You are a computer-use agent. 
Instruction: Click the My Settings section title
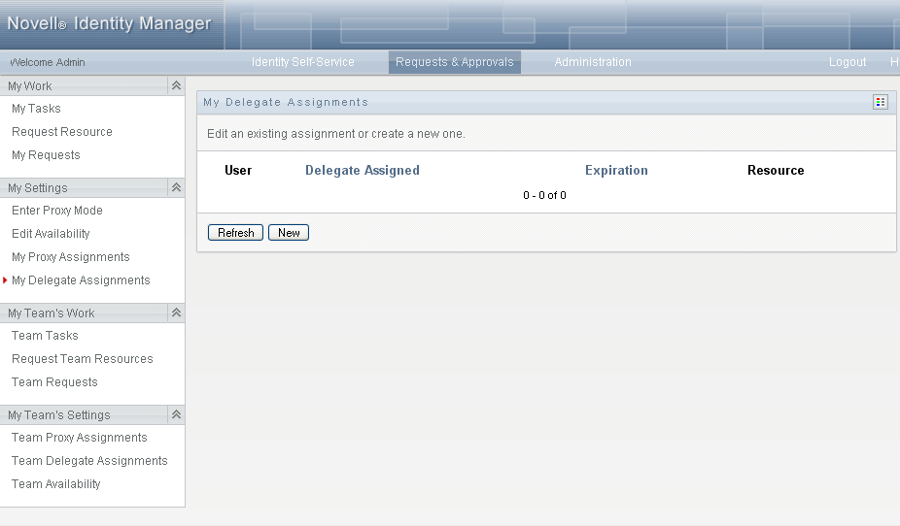(37, 188)
